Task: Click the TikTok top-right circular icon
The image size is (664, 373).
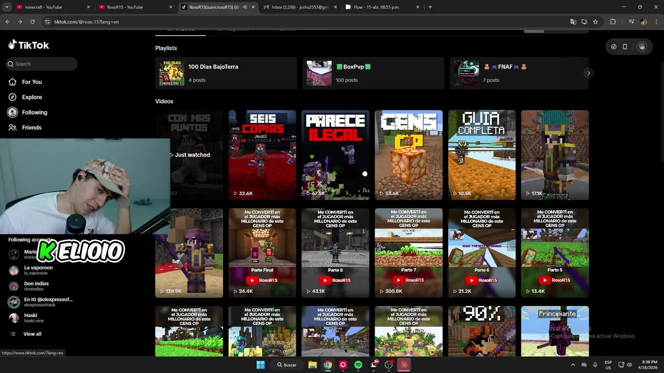Action: (x=614, y=47)
